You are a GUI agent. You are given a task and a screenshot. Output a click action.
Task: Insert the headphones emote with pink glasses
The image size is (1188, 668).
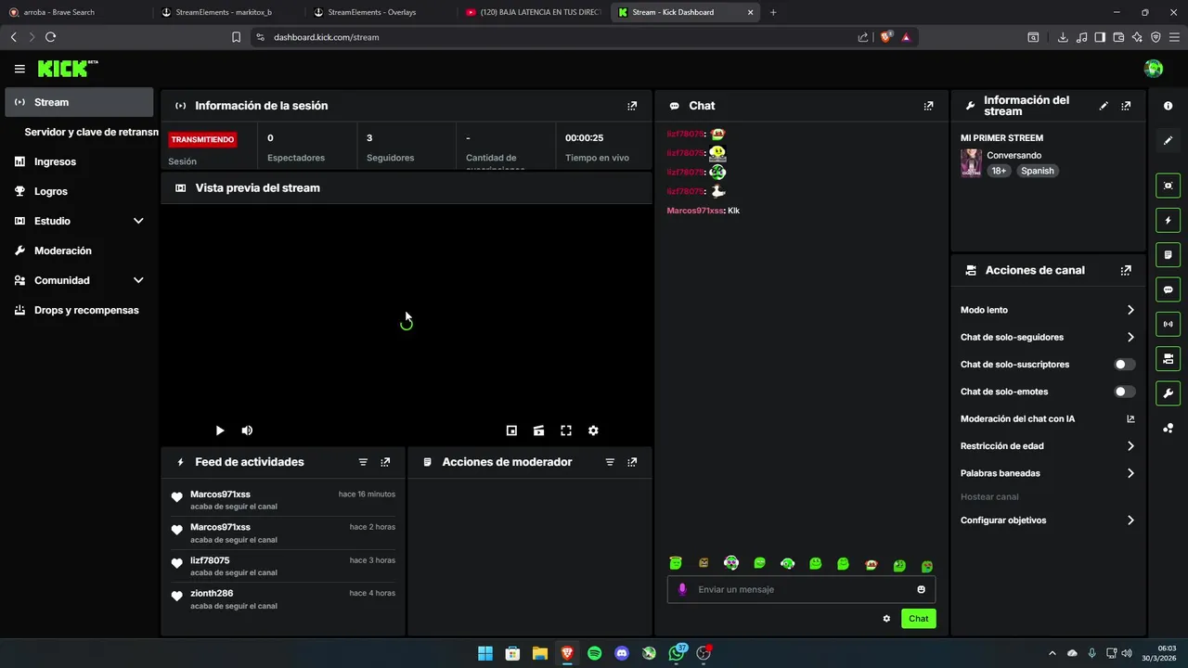pos(731,563)
